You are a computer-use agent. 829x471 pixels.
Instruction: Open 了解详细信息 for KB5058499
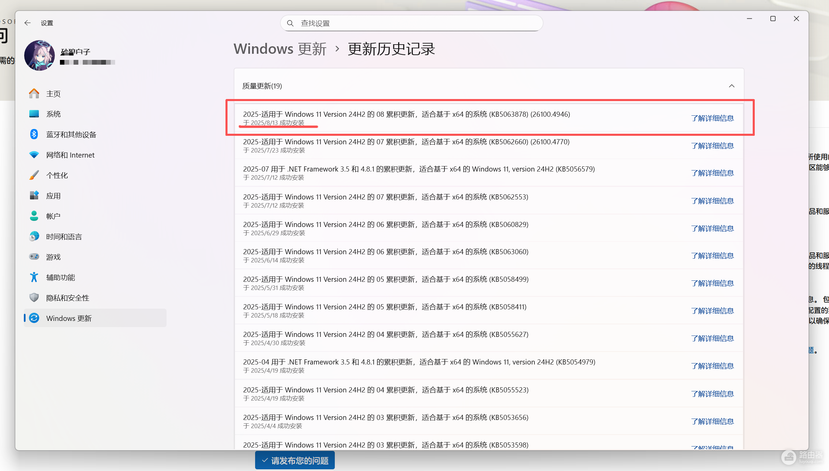coord(713,283)
